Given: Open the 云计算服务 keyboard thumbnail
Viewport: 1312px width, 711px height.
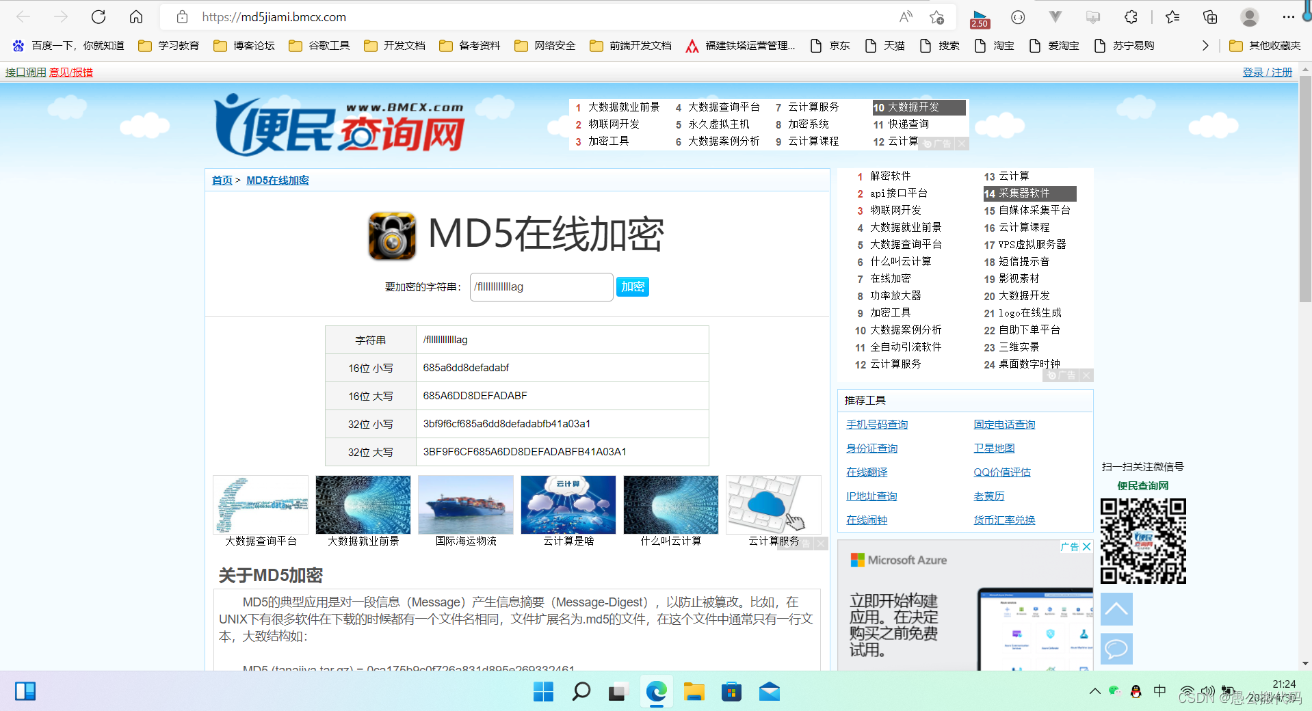Looking at the screenshot, I should [x=774, y=505].
